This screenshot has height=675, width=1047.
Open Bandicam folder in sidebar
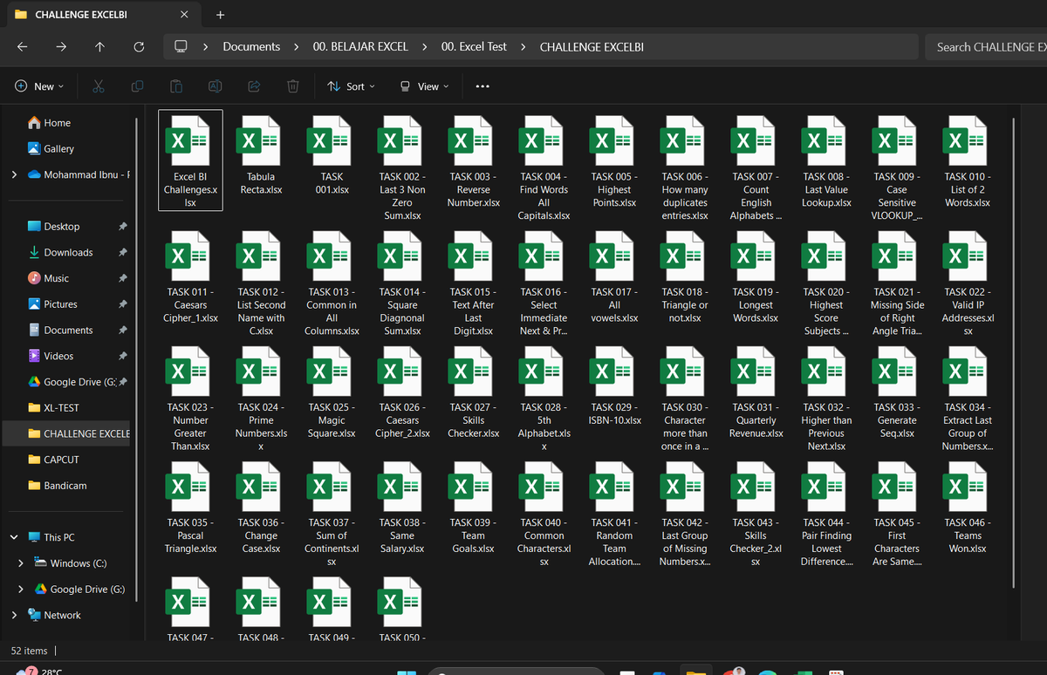click(65, 486)
